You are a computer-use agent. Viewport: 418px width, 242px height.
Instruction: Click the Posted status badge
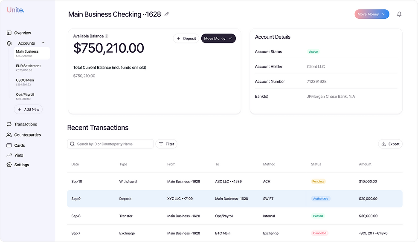coord(318,216)
